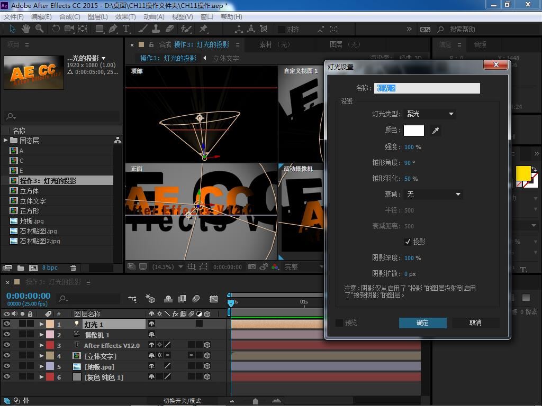Select the Selection arrow tool

[13, 29]
